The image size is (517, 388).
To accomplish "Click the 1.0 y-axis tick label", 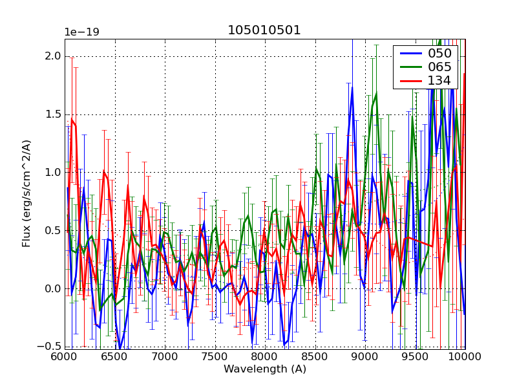I will click(x=53, y=173).
